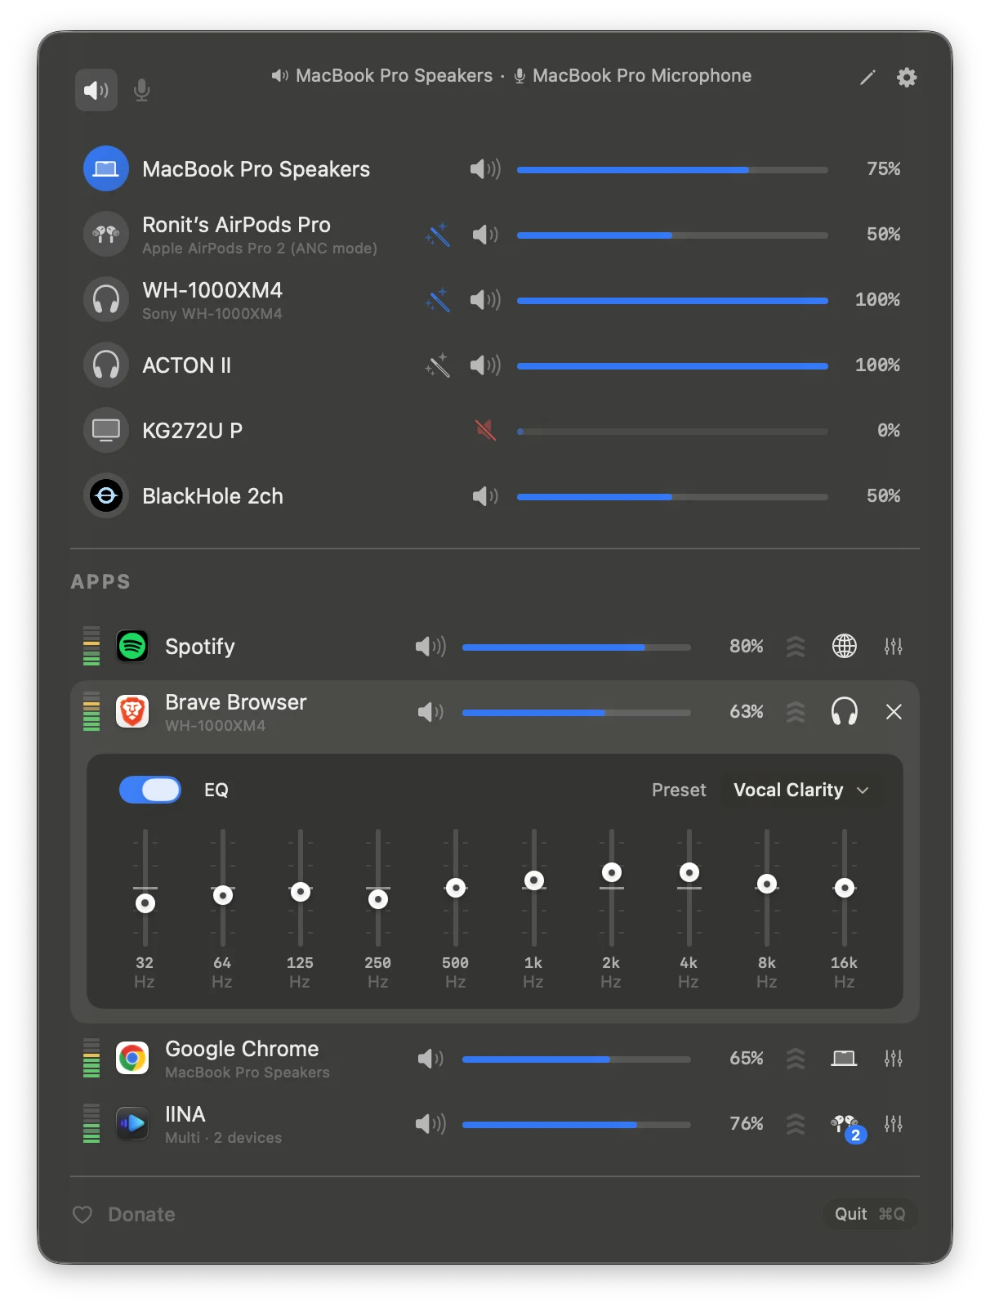
Task: Click the BlackHole 2ch volume slider
Action: (672, 496)
